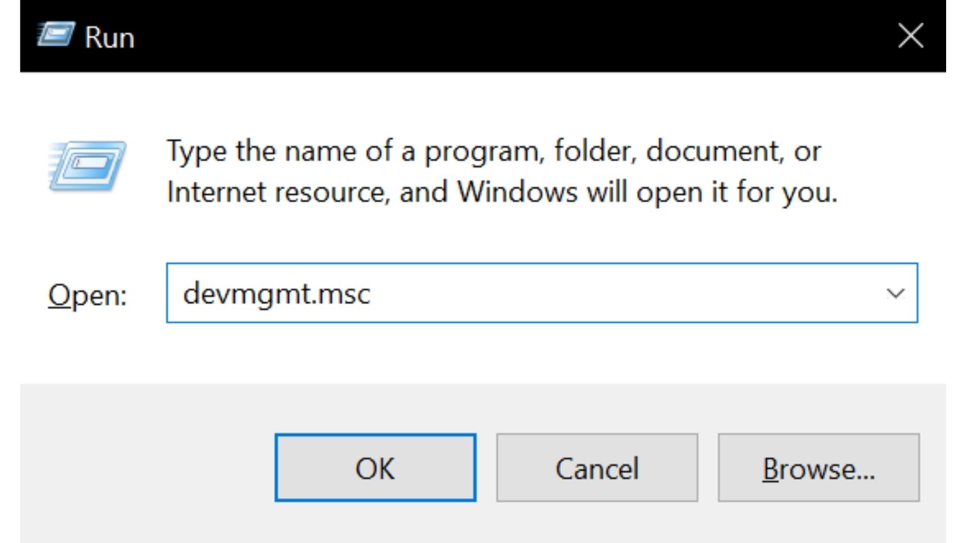Viewport: 966px width, 543px height.
Task: Click the "Run" title text
Action: pyautogui.click(x=109, y=37)
